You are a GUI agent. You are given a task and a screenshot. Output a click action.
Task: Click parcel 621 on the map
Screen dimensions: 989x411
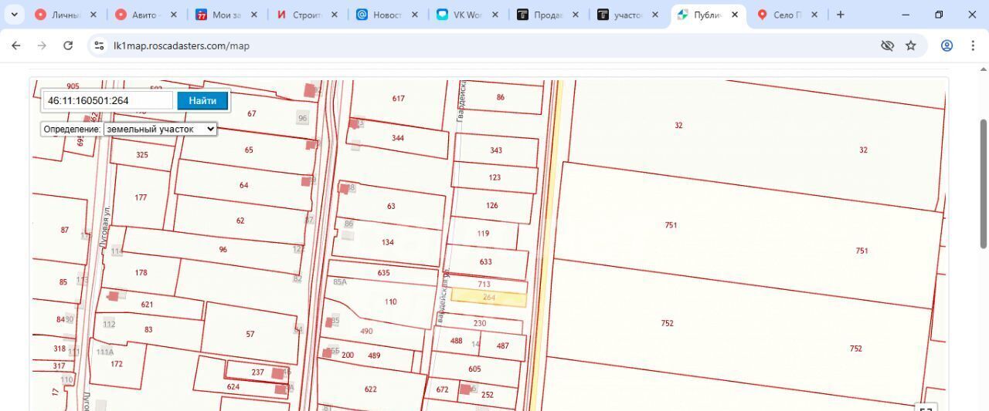(x=148, y=305)
